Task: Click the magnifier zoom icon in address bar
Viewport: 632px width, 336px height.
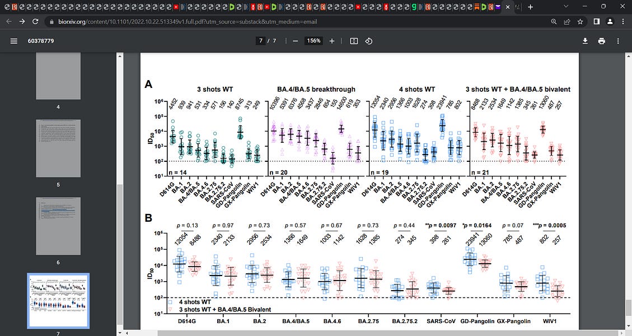Action: click(553, 21)
